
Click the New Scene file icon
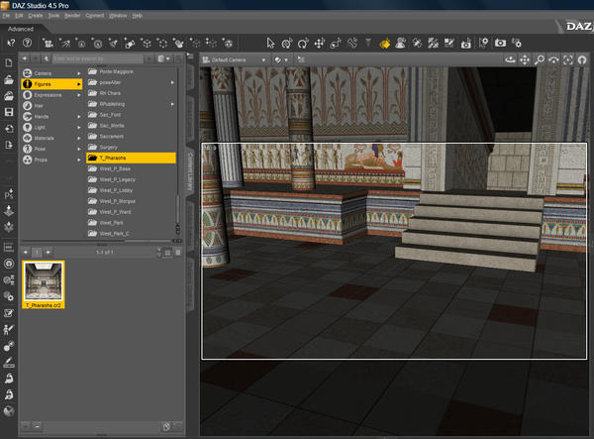[x=8, y=62]
